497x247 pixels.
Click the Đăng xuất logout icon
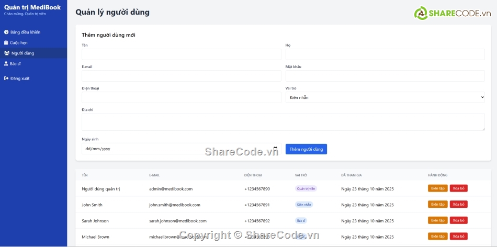tap(6, 78)
